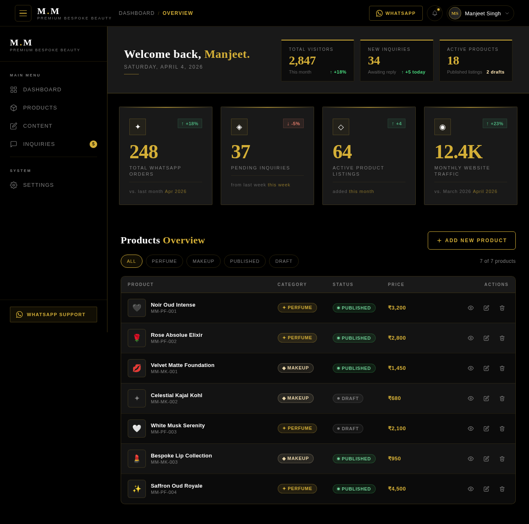The height and width of the screenshot is (524, 529).
Task: Open Content in the sidebar menu
Action: [x=54, y=126]
